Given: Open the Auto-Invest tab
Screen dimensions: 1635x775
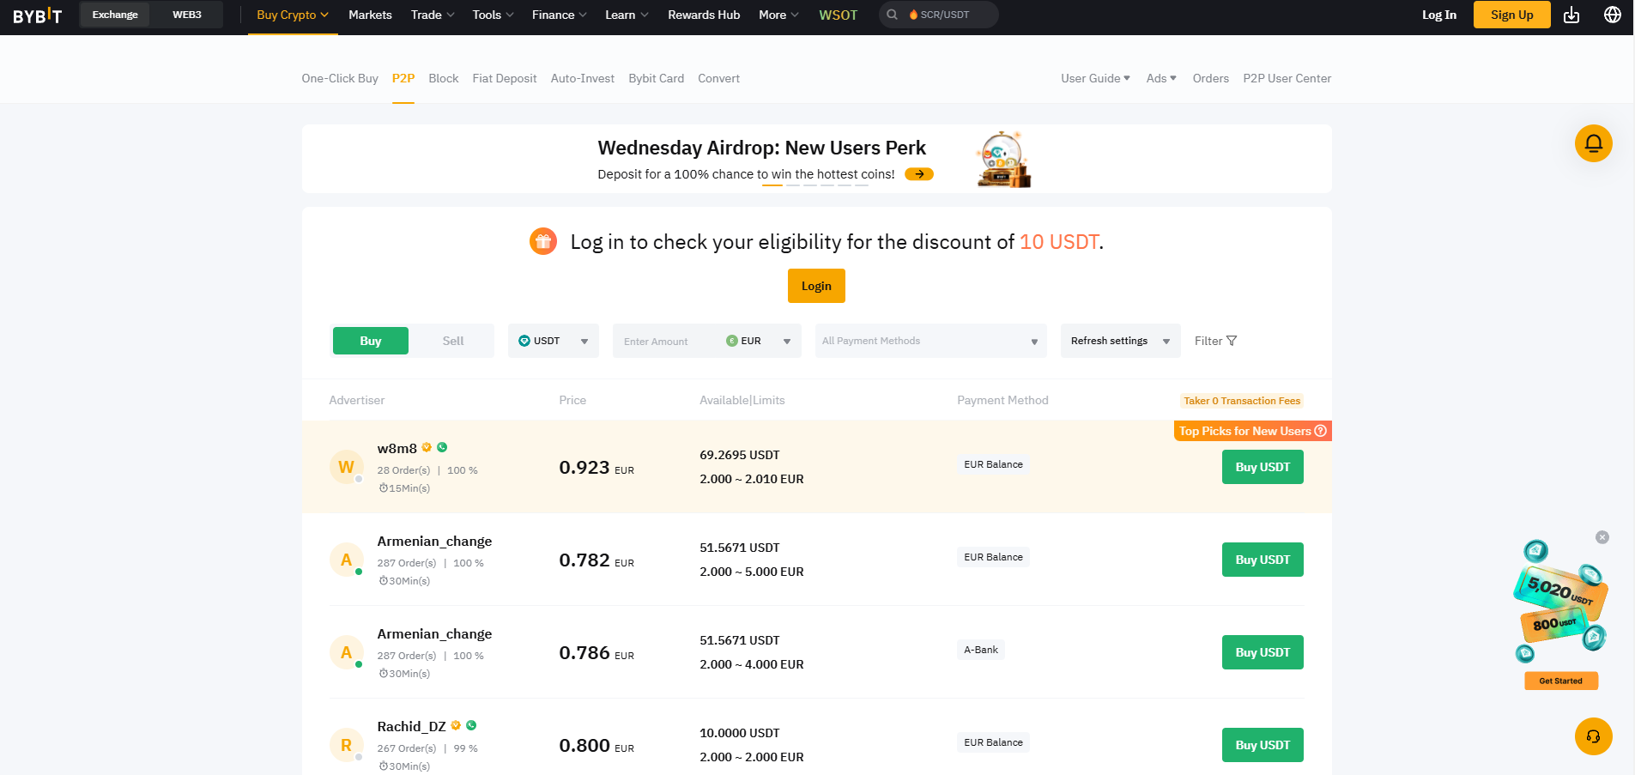Looking at the screenshot, I should (x=583, y=78).
